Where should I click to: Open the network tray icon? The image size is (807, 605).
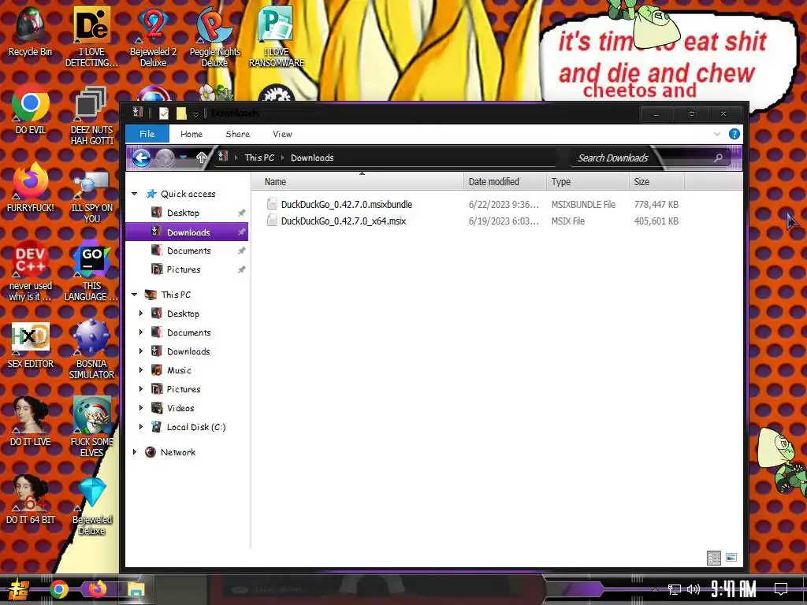coord(674,589)
